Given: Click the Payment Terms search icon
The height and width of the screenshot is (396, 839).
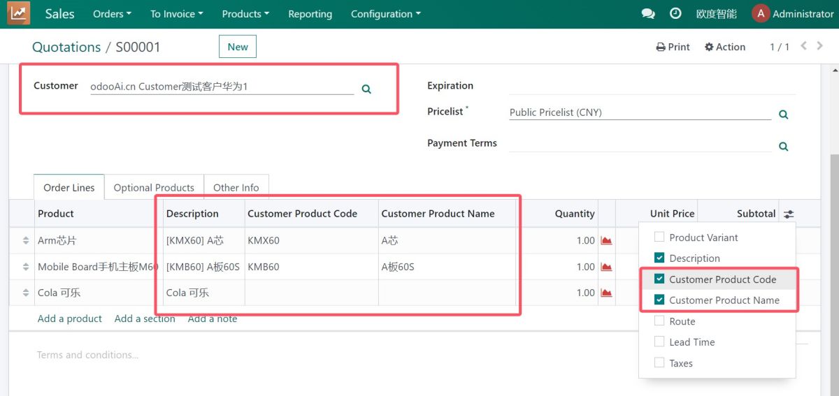Looking at the screenshot, I should 784,147.
